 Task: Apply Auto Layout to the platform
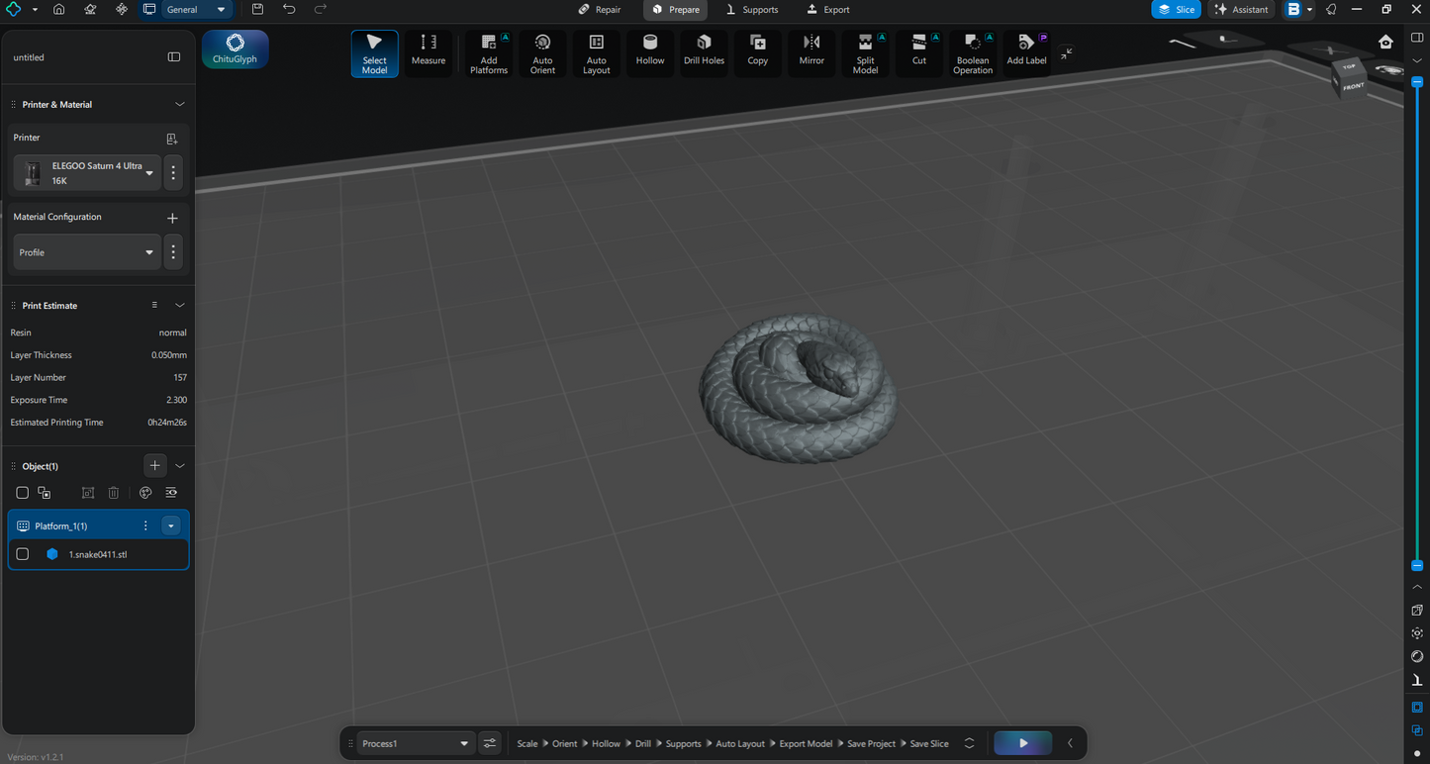pos(597,53)
